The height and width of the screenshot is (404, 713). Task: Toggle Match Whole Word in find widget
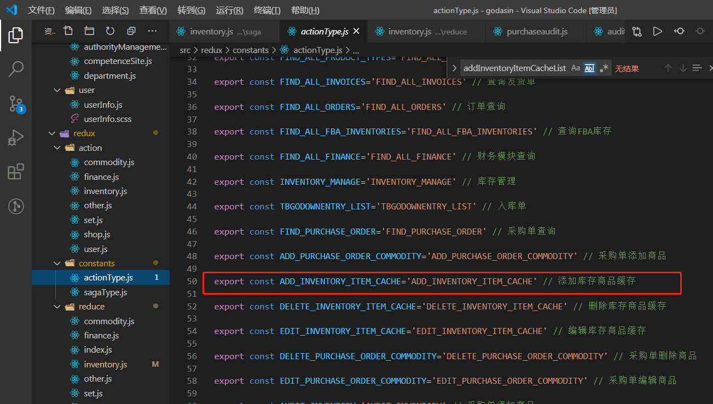pyautogui.click(x=589, y=68)
